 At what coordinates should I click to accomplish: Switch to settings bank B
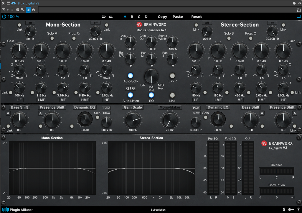132,17
